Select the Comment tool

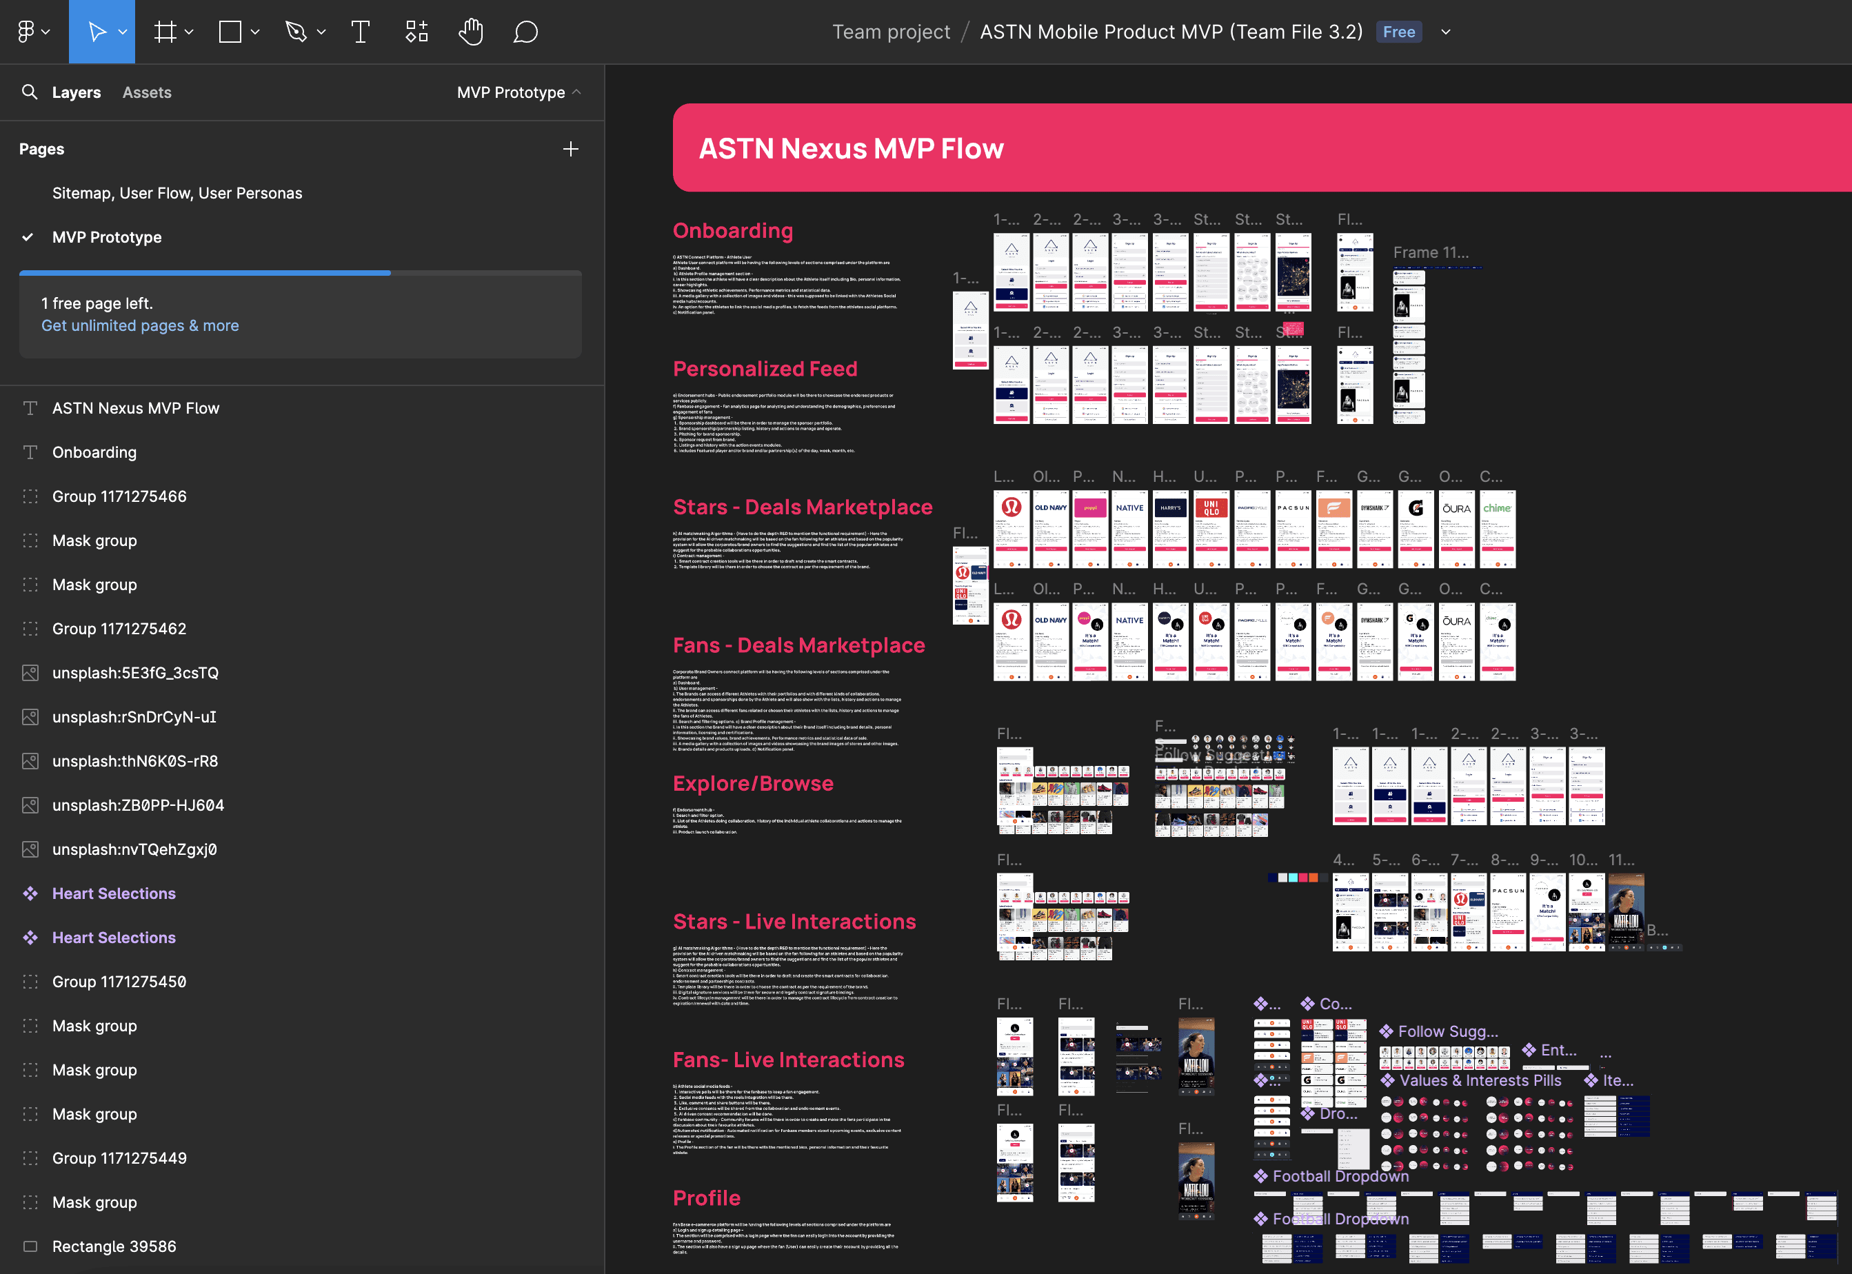click(x=525, y=32)
